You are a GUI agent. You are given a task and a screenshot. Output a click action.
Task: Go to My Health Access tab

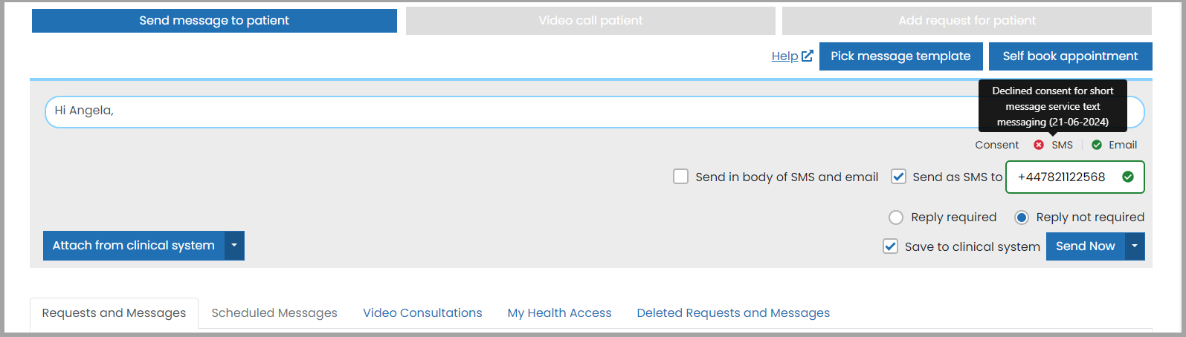coord(559,313)
